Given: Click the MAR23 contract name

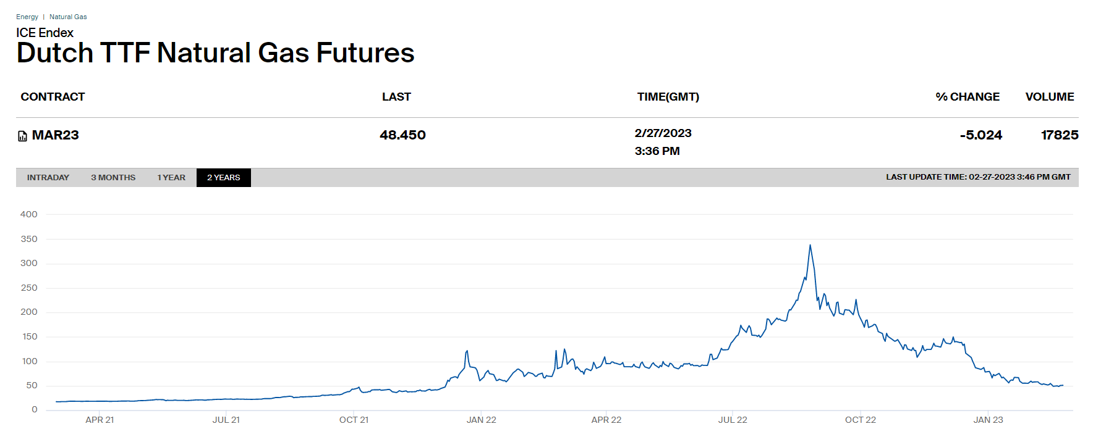Looking at the screenshot, I should pos(56,135).
